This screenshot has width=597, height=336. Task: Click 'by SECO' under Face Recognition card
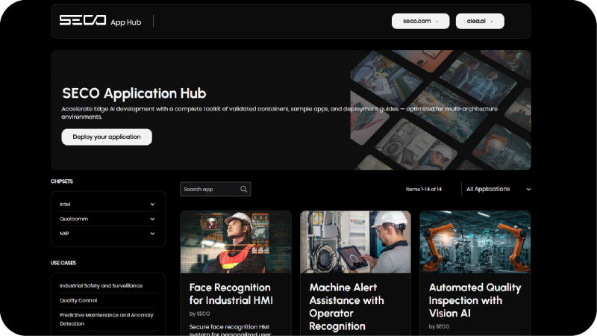click(x=199, y=314)
